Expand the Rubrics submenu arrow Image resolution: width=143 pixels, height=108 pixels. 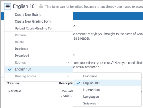click(68, 62)
